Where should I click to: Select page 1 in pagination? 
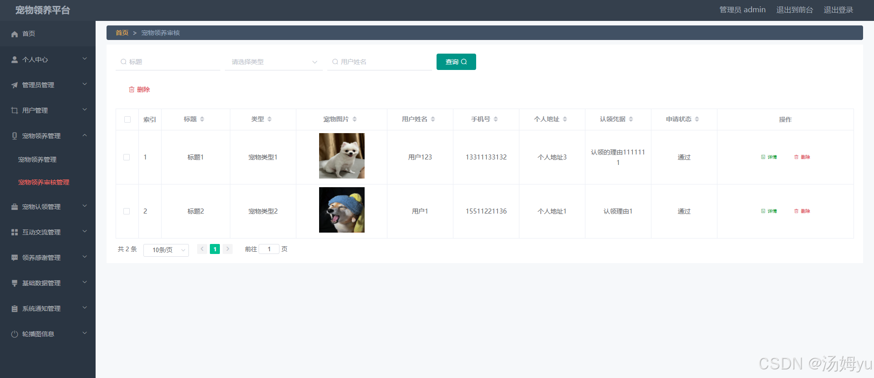(215, 249)
